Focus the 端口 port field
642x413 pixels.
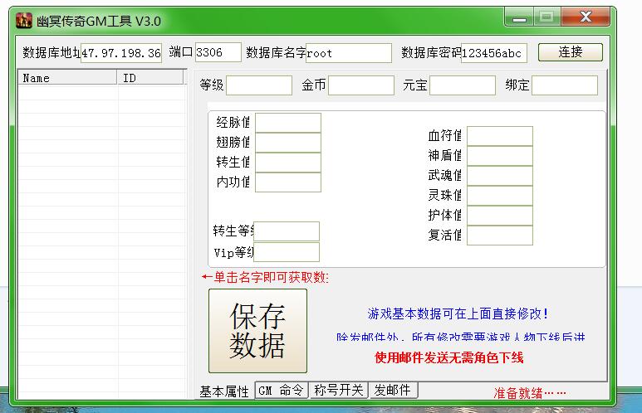coord(218,52)
